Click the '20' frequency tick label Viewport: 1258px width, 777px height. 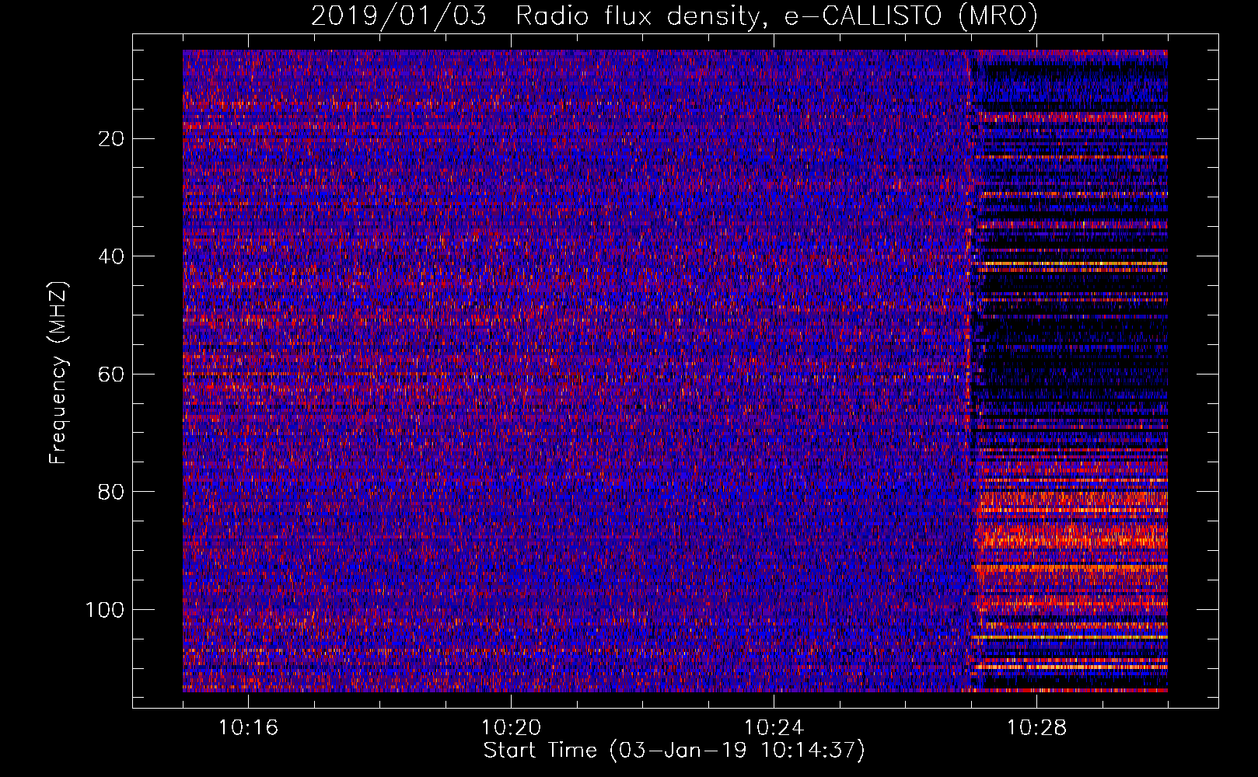click(112, 139)
